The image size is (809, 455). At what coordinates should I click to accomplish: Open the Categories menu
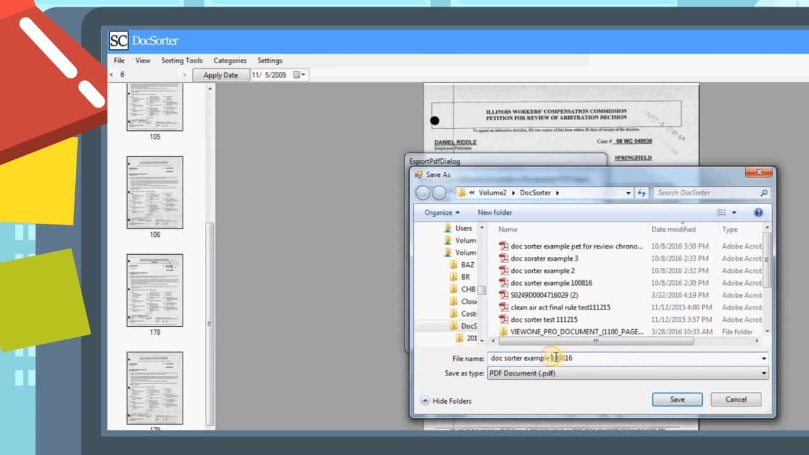pos(229,61)
